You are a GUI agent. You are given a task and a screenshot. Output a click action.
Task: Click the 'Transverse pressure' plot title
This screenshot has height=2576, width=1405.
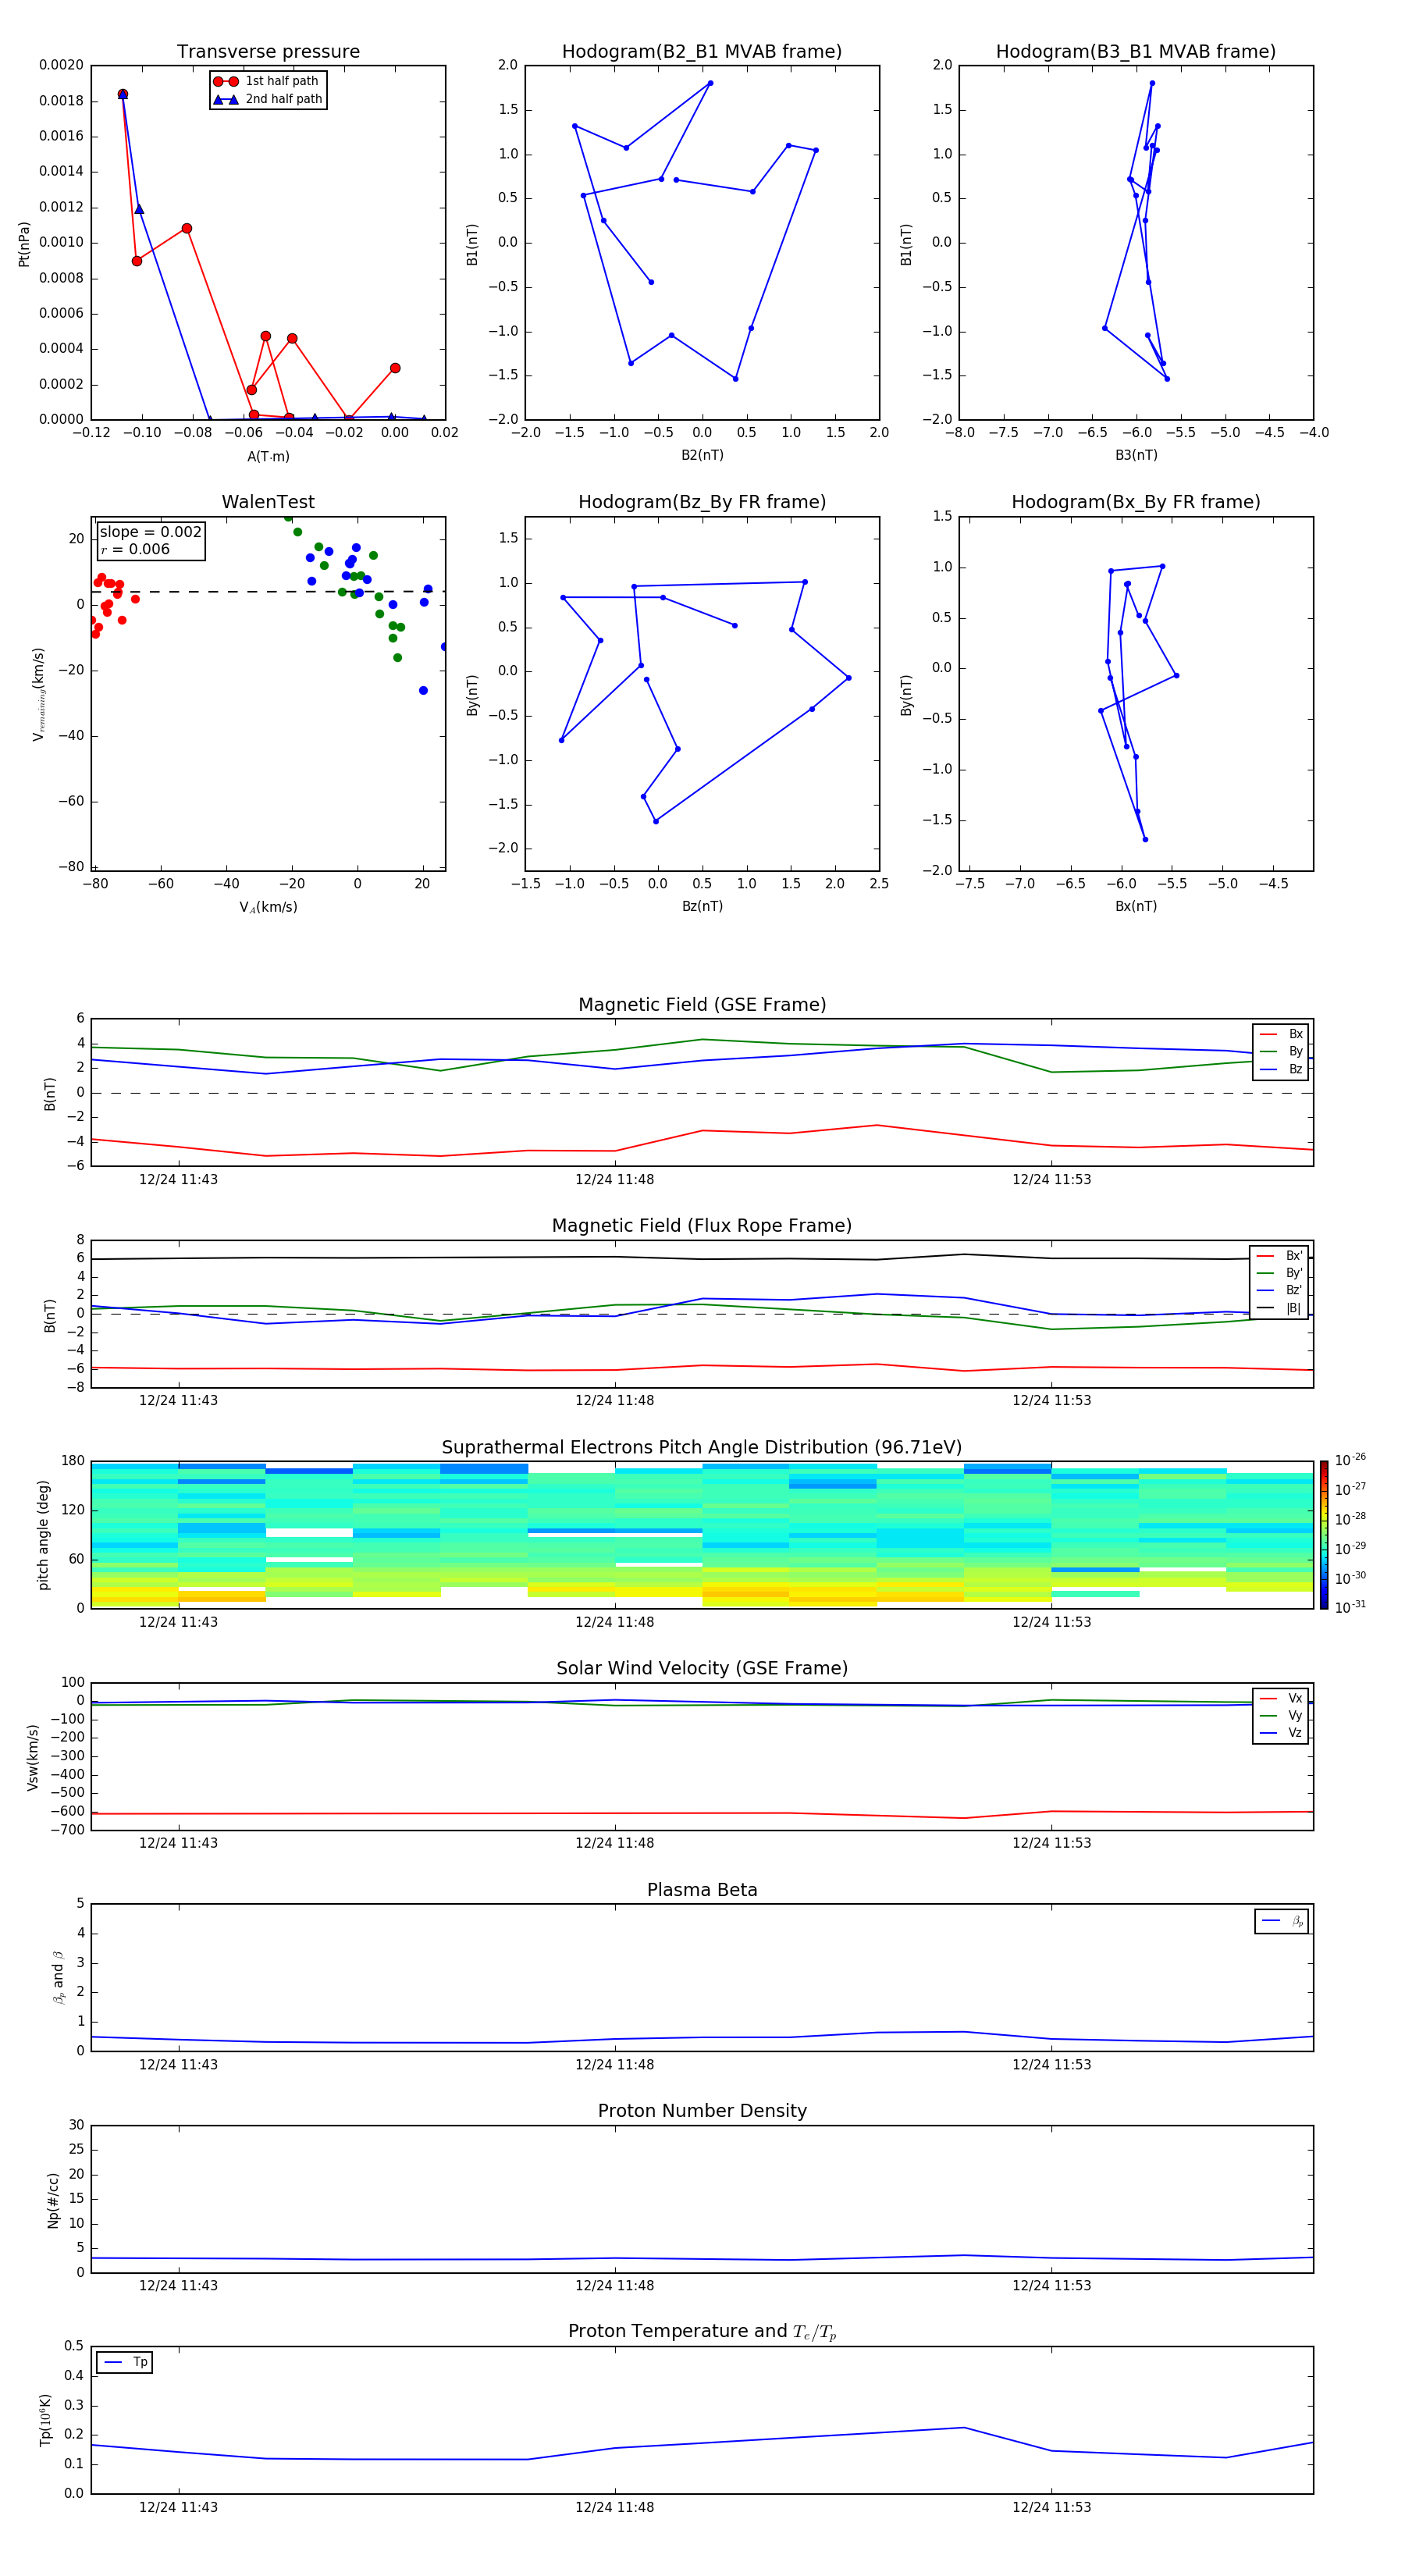point(268,51)
